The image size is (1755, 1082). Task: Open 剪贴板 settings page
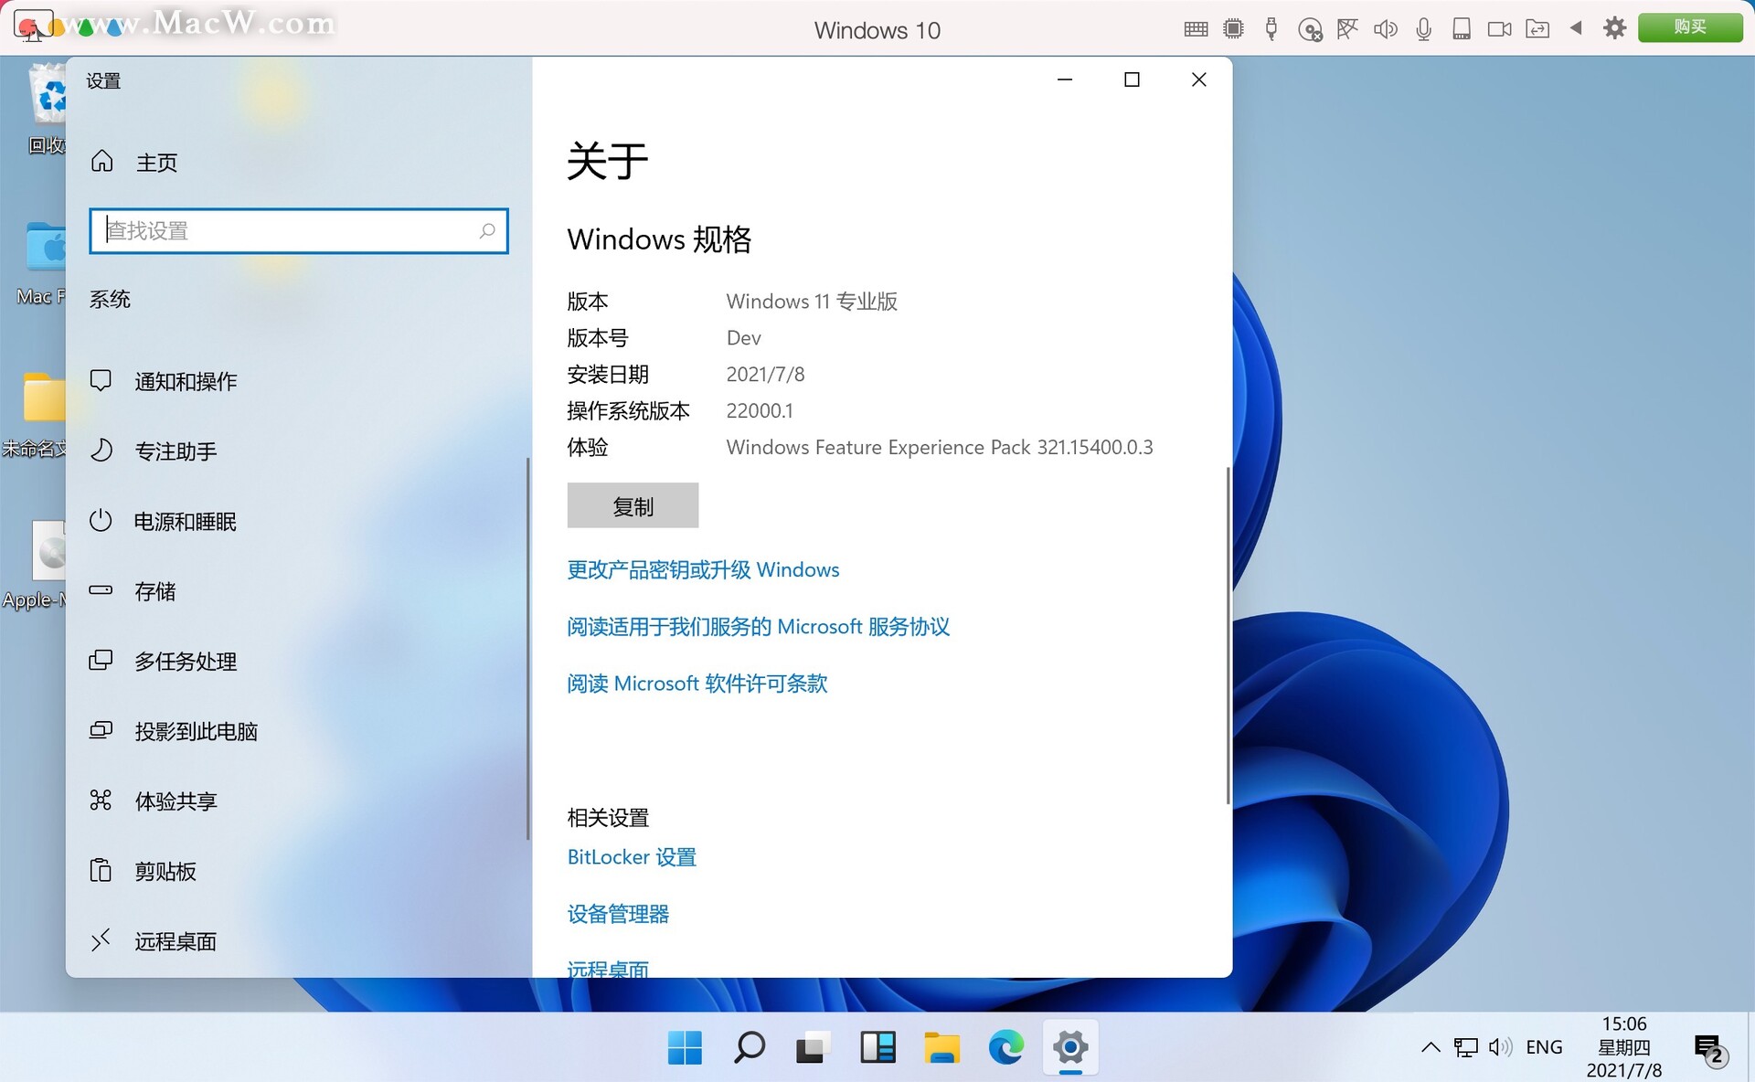point(165,872)
